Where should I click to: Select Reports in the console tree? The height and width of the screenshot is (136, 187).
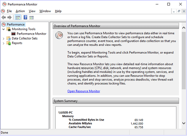click(x=17, y=43)
